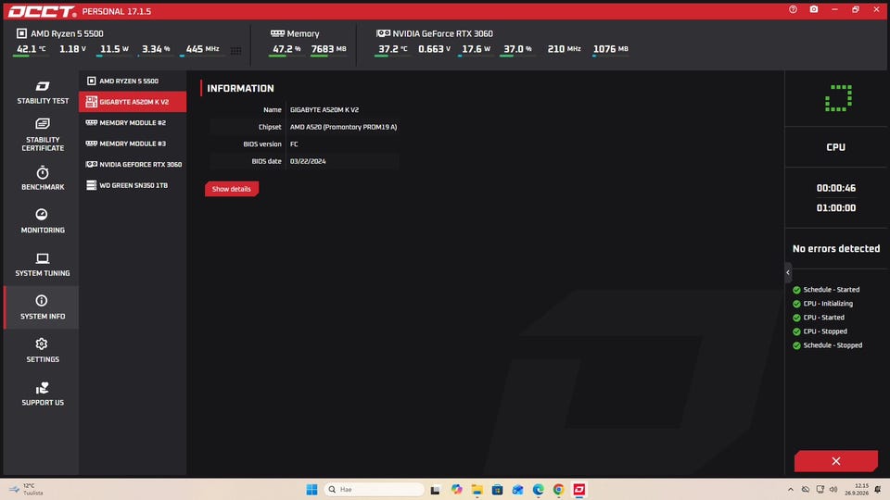
Task: Open the taskbar clock and date
Action: [856, 489]
